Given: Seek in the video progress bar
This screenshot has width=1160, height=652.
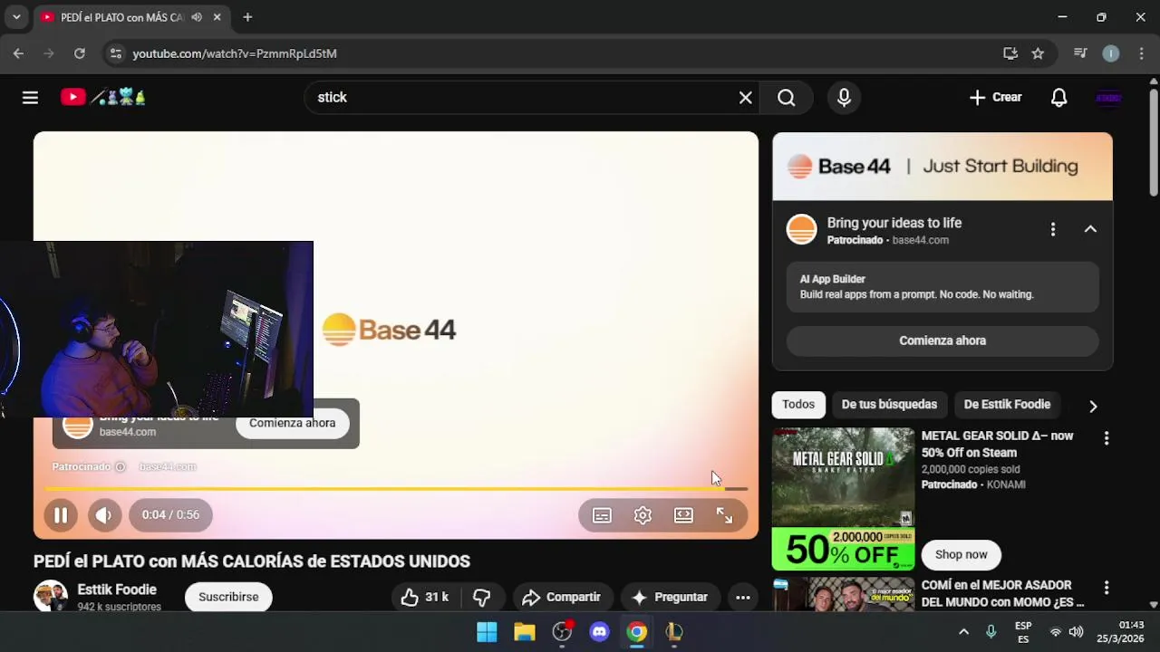Looking at the screenshot, I should tap(396, 489).
